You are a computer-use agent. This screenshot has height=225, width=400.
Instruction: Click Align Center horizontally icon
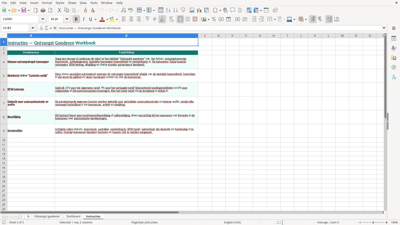pos(131,19)
